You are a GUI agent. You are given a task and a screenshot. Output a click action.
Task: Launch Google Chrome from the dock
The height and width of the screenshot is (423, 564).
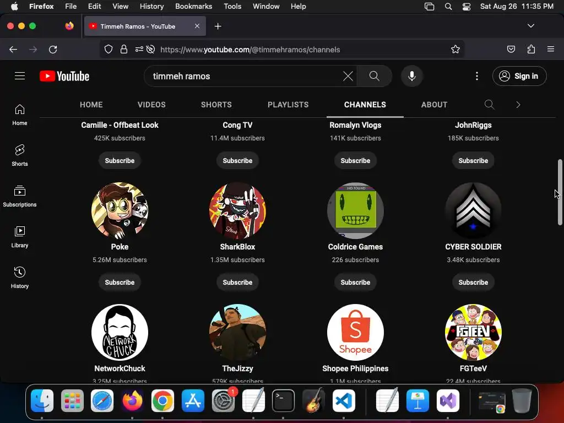point(162,401)
